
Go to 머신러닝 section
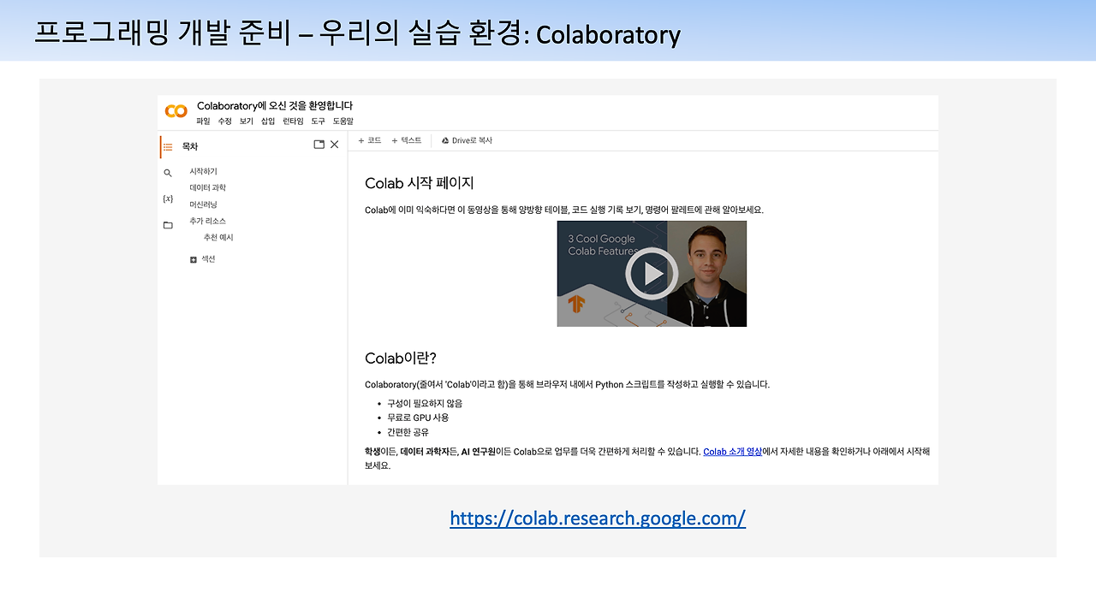pyautogui.click(x=203, y=204)
